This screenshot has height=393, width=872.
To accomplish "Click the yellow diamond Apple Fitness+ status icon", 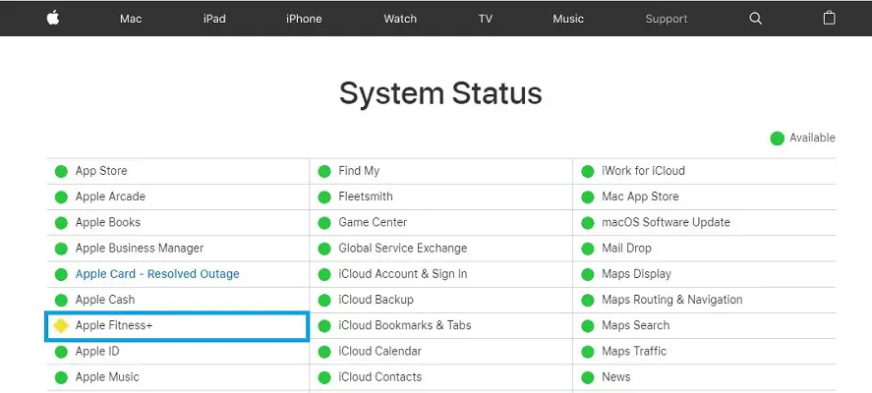I will coord(61,325).
